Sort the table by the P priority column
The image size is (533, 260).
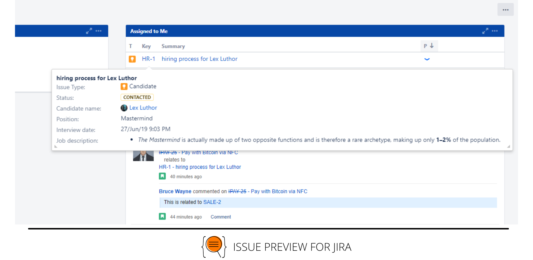[x=429, y=46]
